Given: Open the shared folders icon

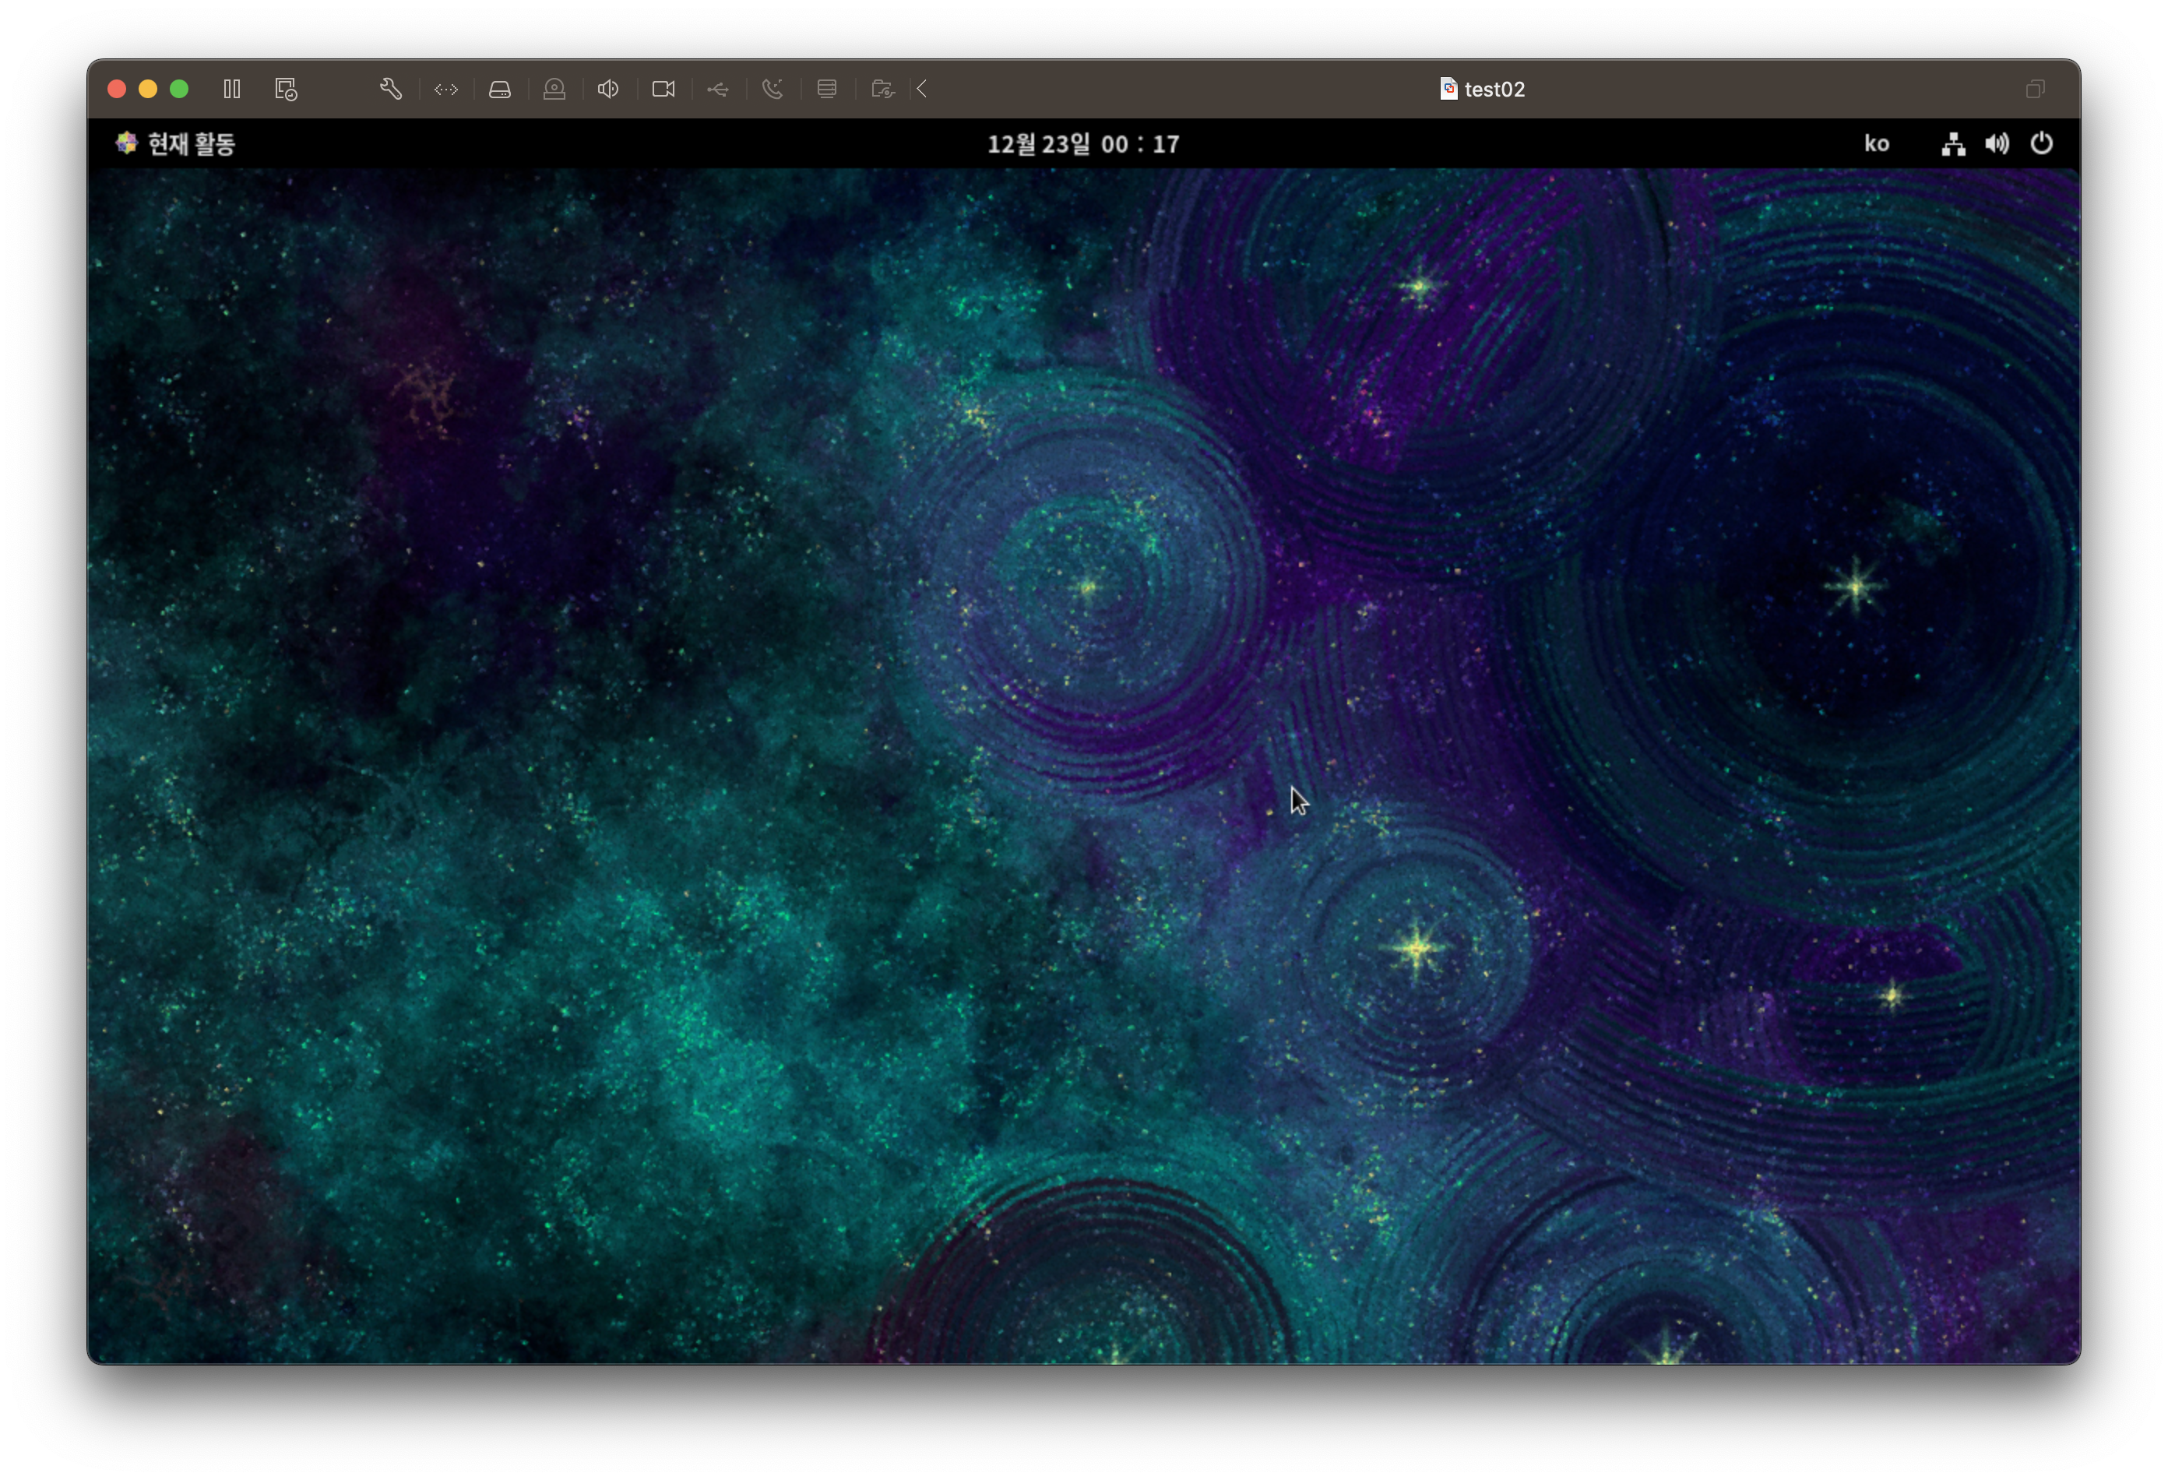Looking at the screenshot, I should pyautogui.click(x=882, y=89).
